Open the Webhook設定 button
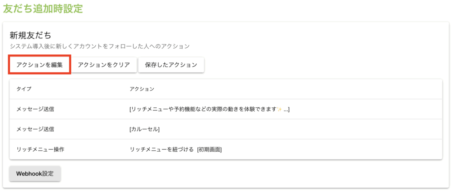The height and width of the screenshot is (193, 456). (x=35, y=174)
